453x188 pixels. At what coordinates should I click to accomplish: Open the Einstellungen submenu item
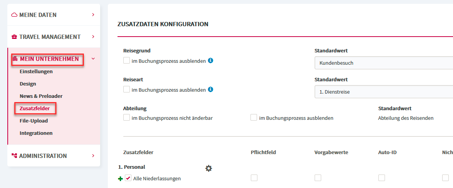pos(36,71)
